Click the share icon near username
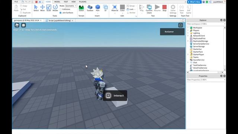 click(x=210, y=2)
